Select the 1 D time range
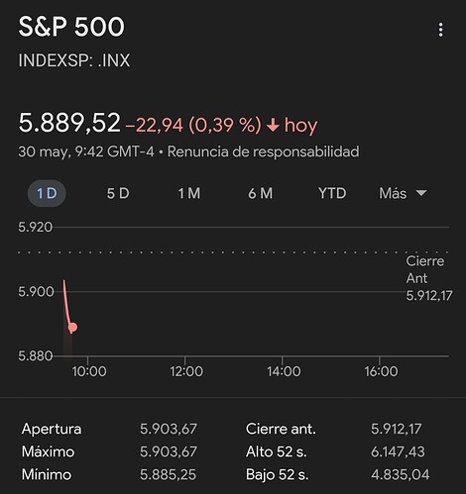The image size is (466, 494). tap(47, 193)
